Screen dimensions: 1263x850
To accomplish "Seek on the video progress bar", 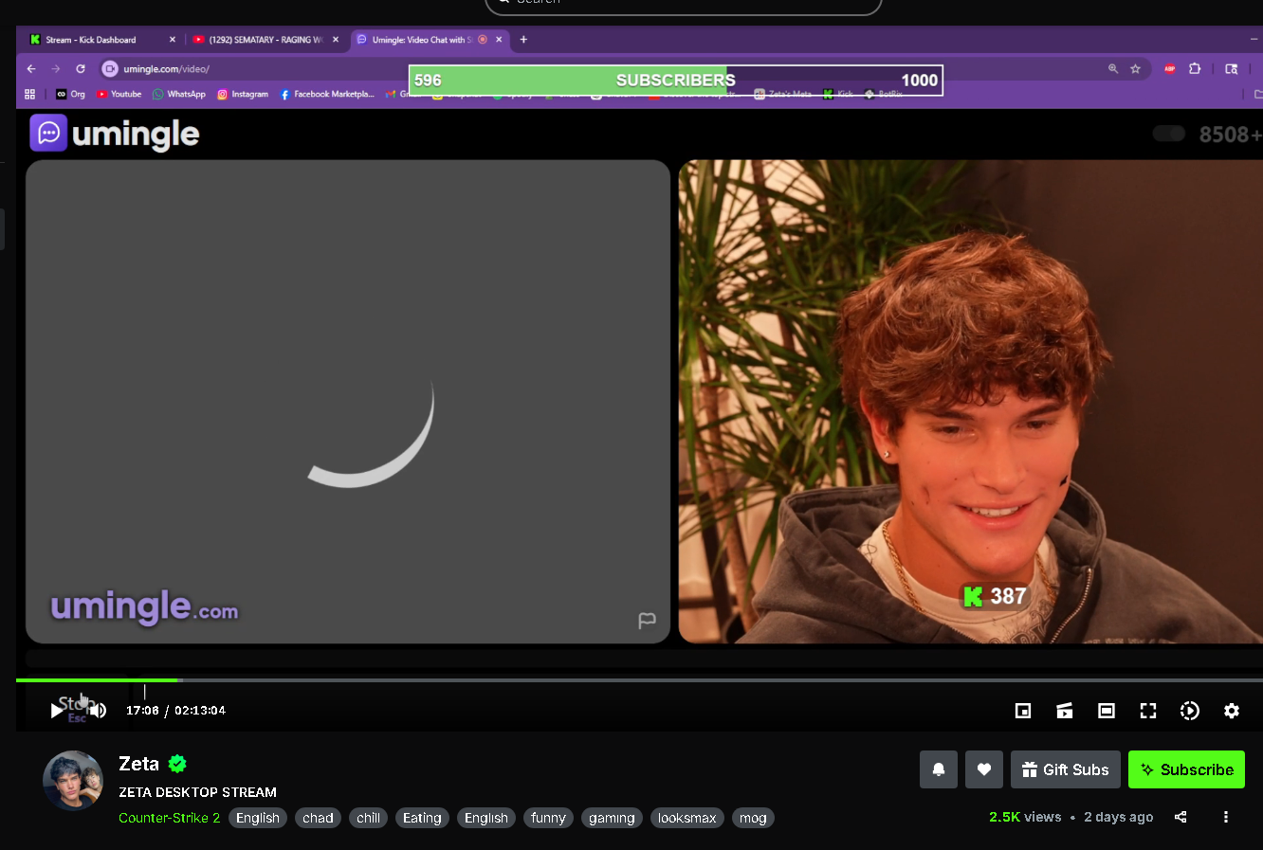I will tap(569, 679).
